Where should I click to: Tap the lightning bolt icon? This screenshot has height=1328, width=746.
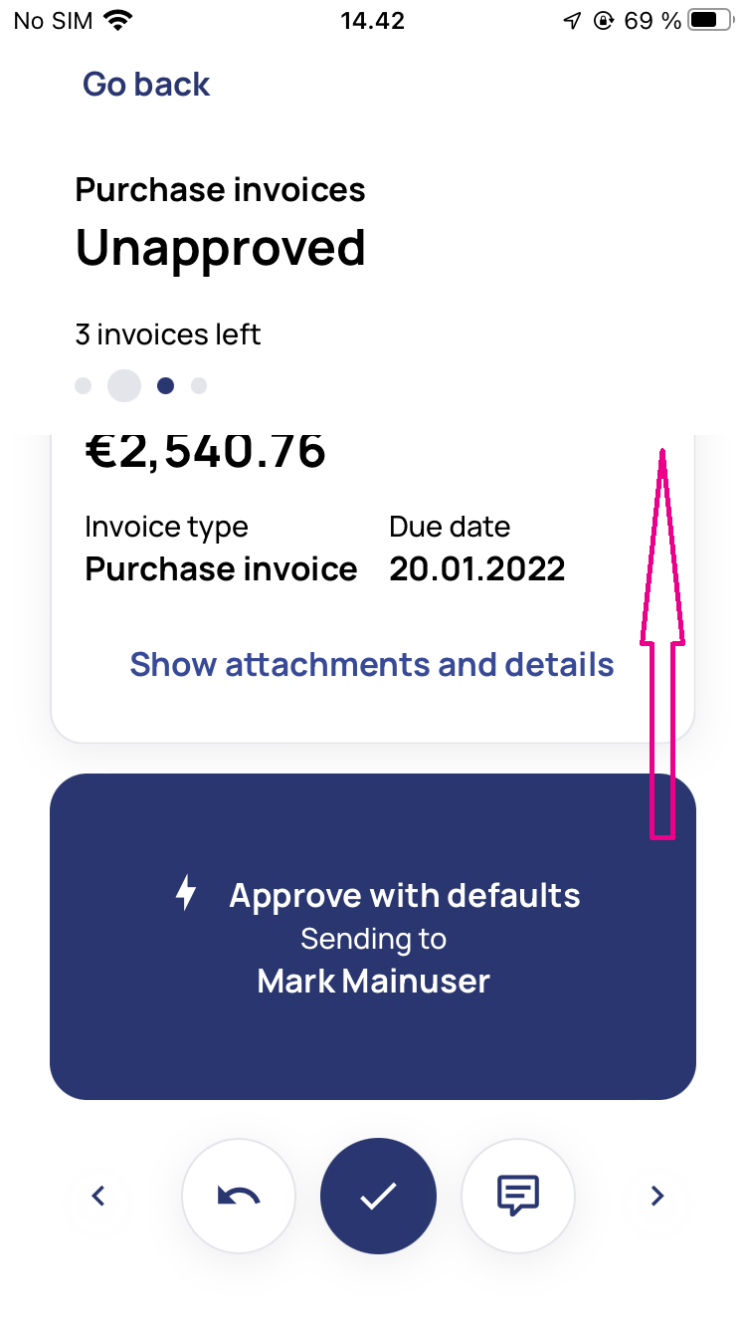click(186, 893)
